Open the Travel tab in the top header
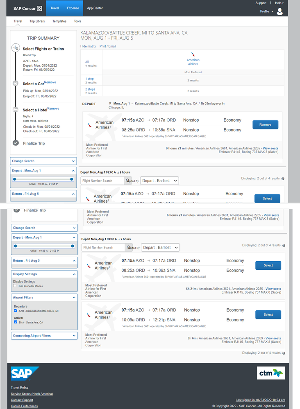The height and width of the screenshot is (409, 300). (x=55, y=8)
